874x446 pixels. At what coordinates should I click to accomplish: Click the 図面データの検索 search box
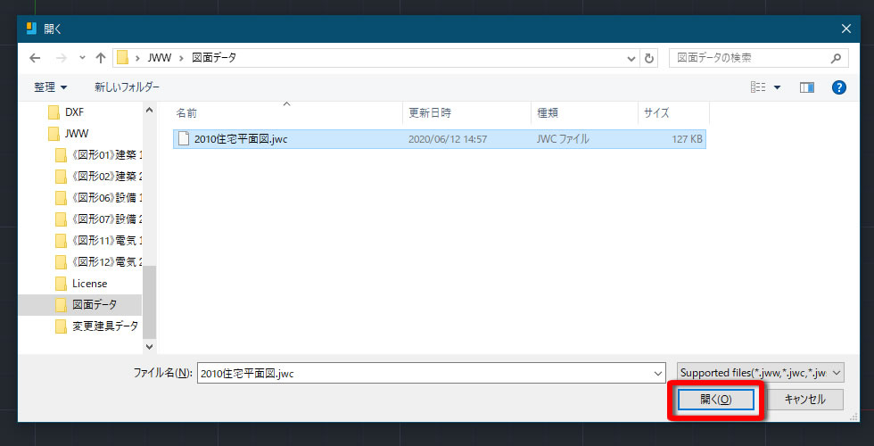(x=759, y=58)
